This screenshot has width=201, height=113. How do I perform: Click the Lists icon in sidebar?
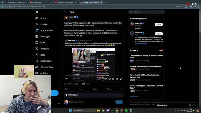pyautogui.click(x=37, y=55)
